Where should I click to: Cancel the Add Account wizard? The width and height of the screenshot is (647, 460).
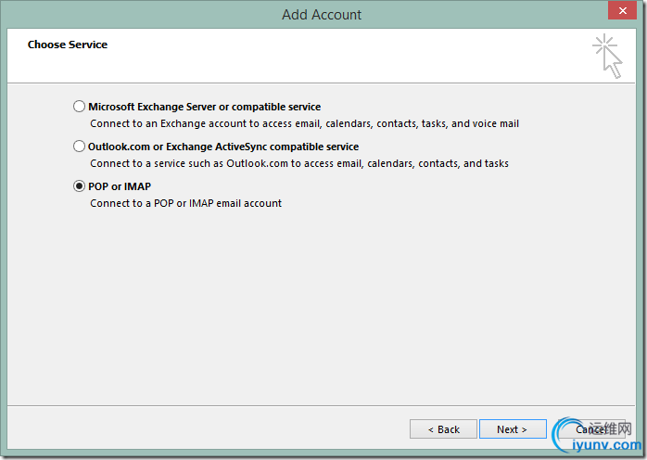[x=591, y=429]
